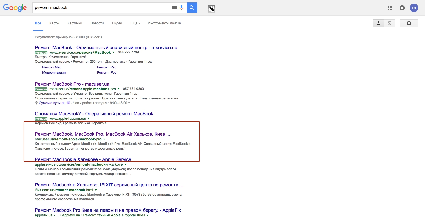425x217 pixels.
Task: Click into the search query field
Action: click(102, 8)
